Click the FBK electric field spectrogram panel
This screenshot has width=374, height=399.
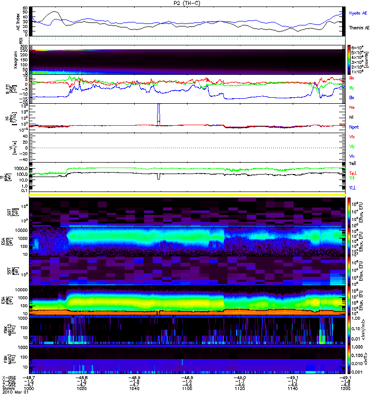pos(187,330)
